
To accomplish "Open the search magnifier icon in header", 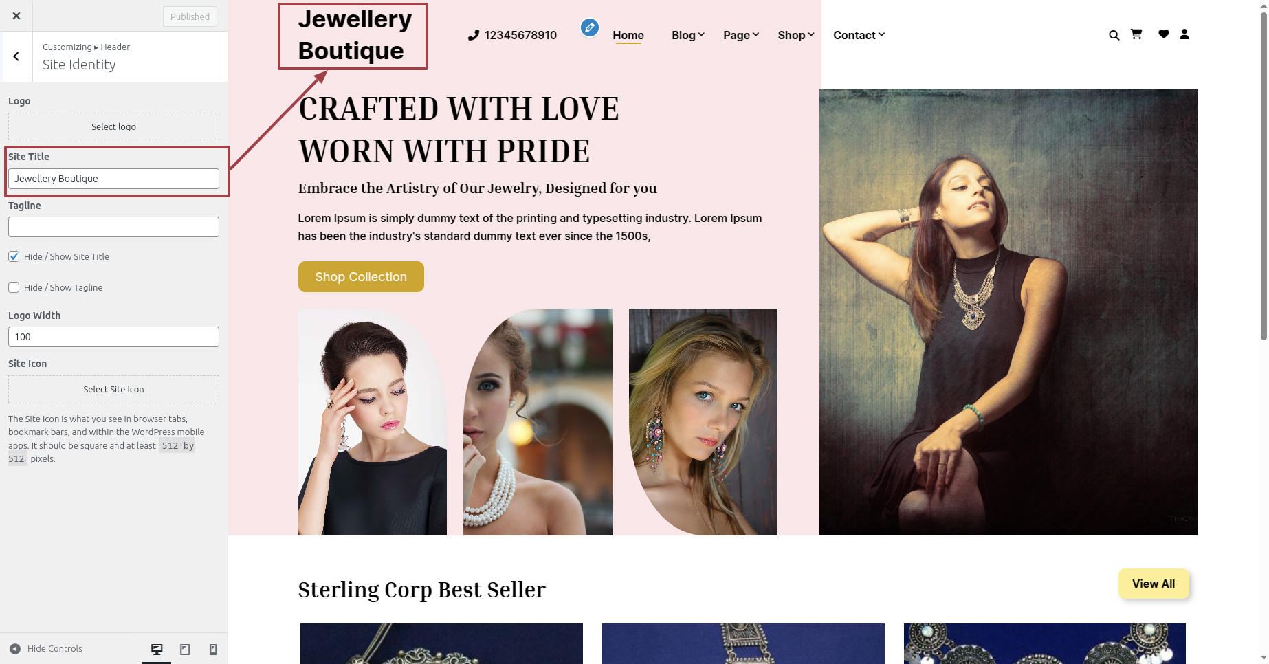I will click(1114, 35).
